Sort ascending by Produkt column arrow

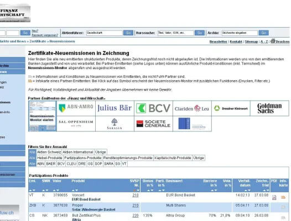[73, 190]
